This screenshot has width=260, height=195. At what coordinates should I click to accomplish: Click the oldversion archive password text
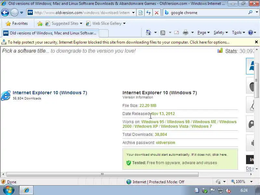point(165,143)
